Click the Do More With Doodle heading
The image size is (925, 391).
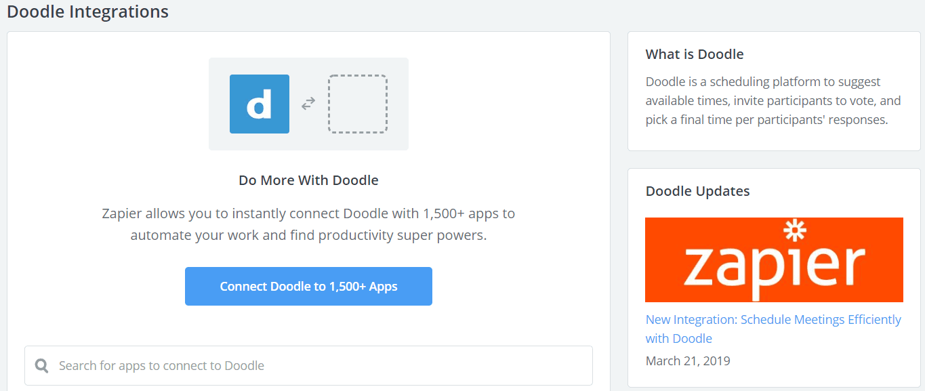pos(308,180)
